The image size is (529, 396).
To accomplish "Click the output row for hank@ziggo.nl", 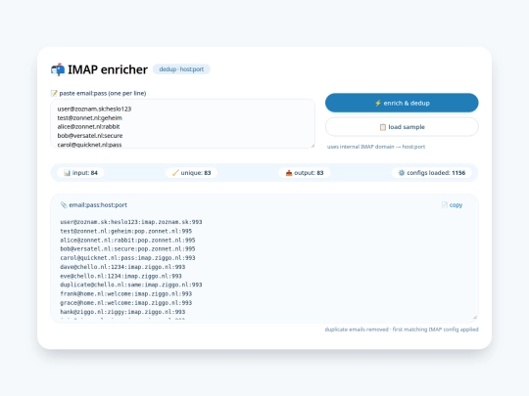I will 122,312.
